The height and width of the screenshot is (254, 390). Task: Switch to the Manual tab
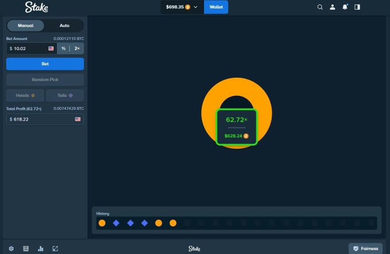click(x=26, y=26)
